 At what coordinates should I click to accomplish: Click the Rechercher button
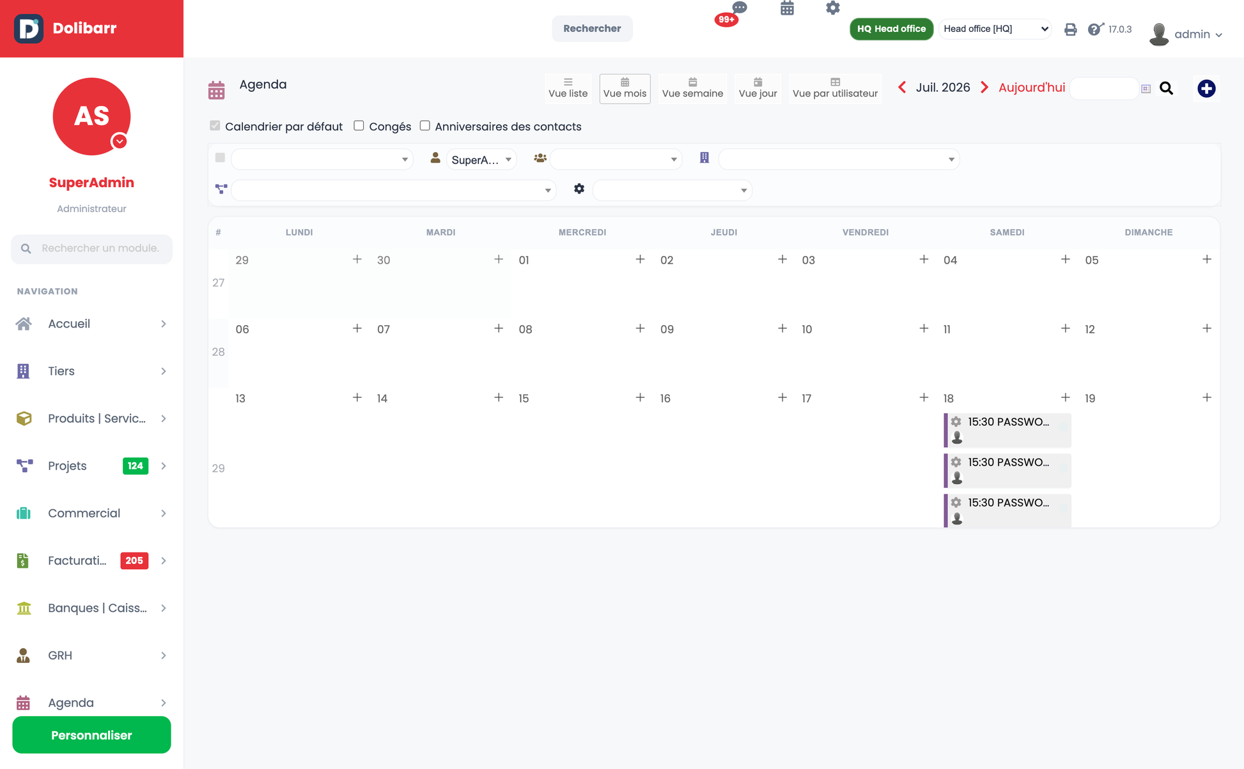592,29
